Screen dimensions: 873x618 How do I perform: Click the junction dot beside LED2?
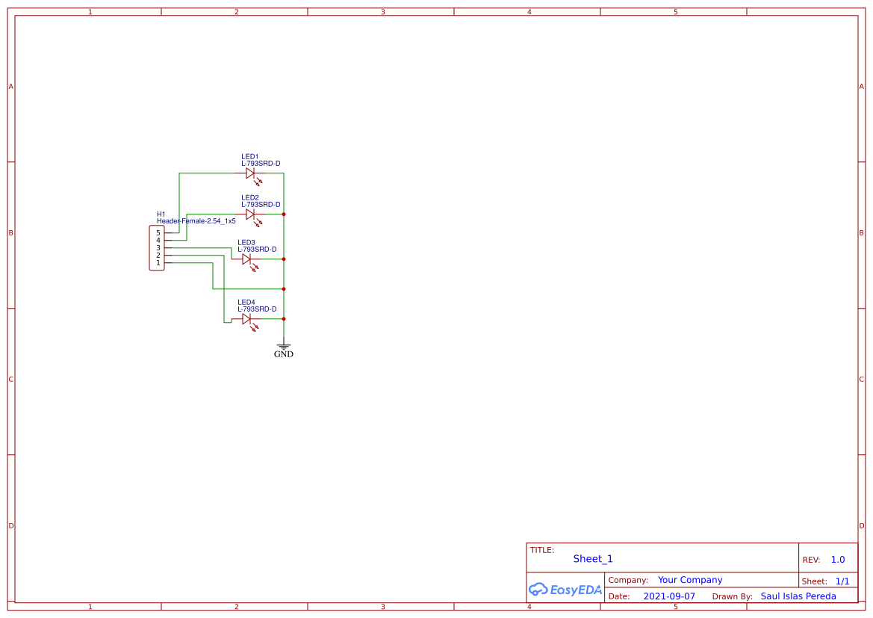283,214
